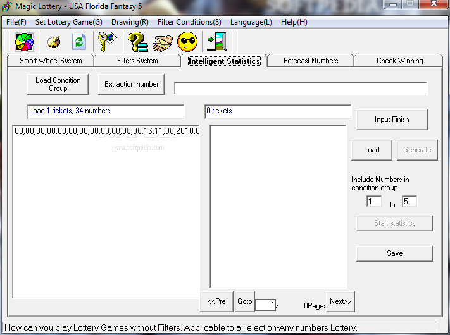Open the Help(H) menu
This screenshot has width=450, height=335.
pyautogui.click(x=294, y=22)
